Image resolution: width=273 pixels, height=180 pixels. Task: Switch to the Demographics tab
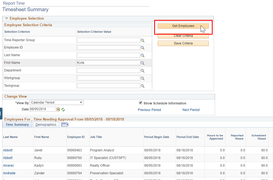pos(46,124)
